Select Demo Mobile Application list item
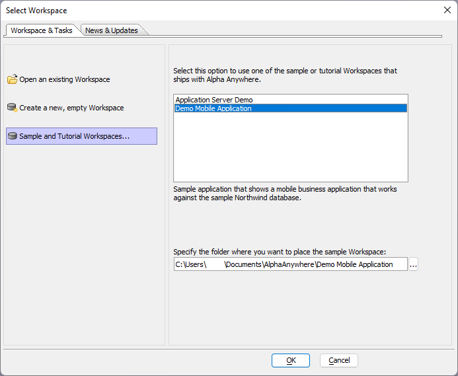The image size is (458, 376). pos(291,108)
